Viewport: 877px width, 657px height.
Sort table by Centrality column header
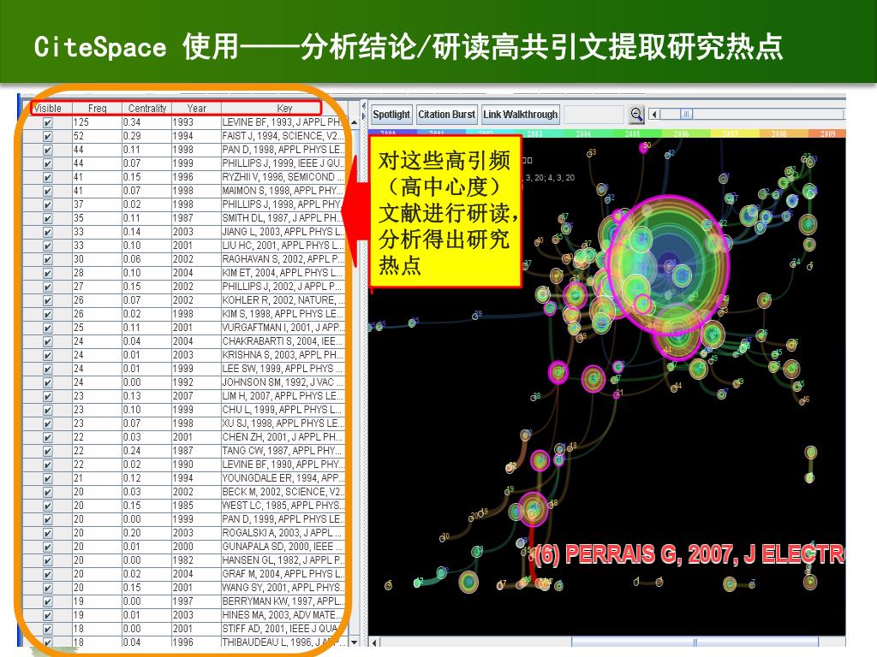point(147,109)
